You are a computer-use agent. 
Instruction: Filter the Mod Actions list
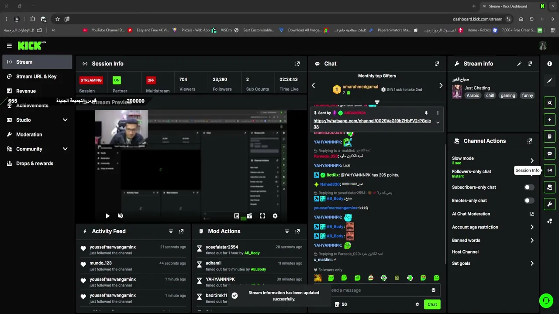point(287,231)
